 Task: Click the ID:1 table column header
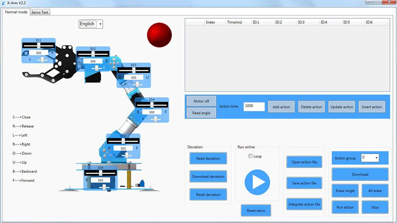pyautogui.click(x=262, y=22)
